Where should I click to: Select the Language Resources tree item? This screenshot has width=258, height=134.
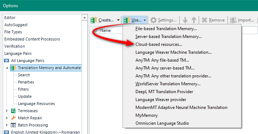36,104
